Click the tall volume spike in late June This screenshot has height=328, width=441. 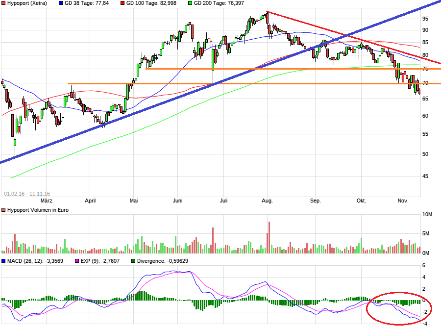tap(213, 241)
